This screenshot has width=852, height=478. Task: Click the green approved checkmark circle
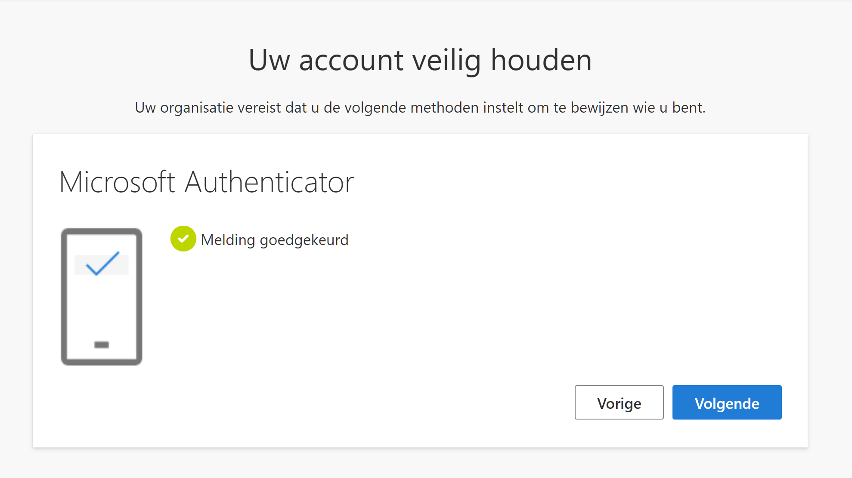point(183,239)
